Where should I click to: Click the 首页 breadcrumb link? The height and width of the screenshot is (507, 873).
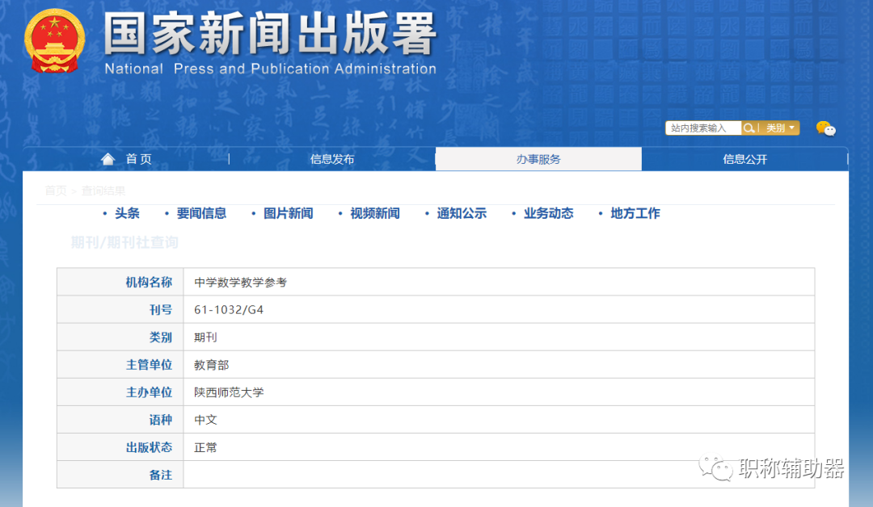point(56,191)
